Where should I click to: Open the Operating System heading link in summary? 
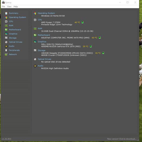[x=46, y=13]
